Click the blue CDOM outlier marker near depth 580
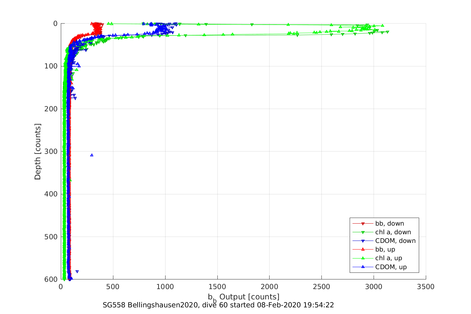Image resolution: width=471 pixels, height=314 pixels. tap(77, 272)
